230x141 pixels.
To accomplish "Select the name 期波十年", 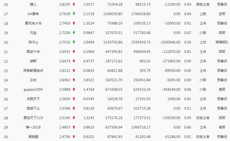I will coord(33,52).
